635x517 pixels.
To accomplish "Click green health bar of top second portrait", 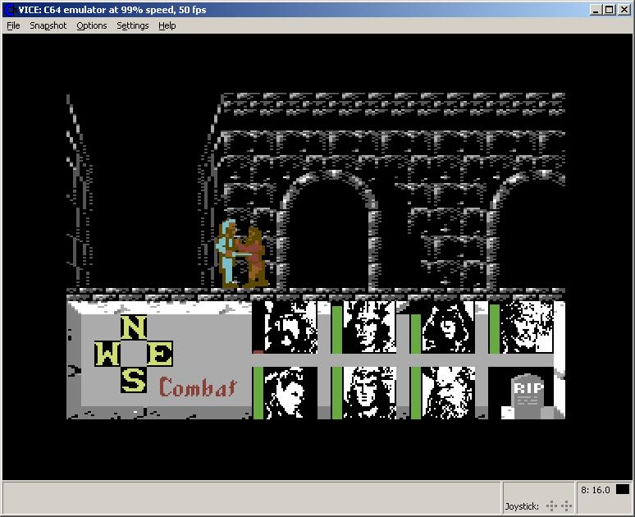I will [337, 330].
